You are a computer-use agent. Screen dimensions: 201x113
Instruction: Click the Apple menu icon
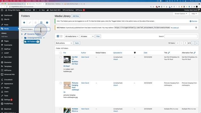2,1
